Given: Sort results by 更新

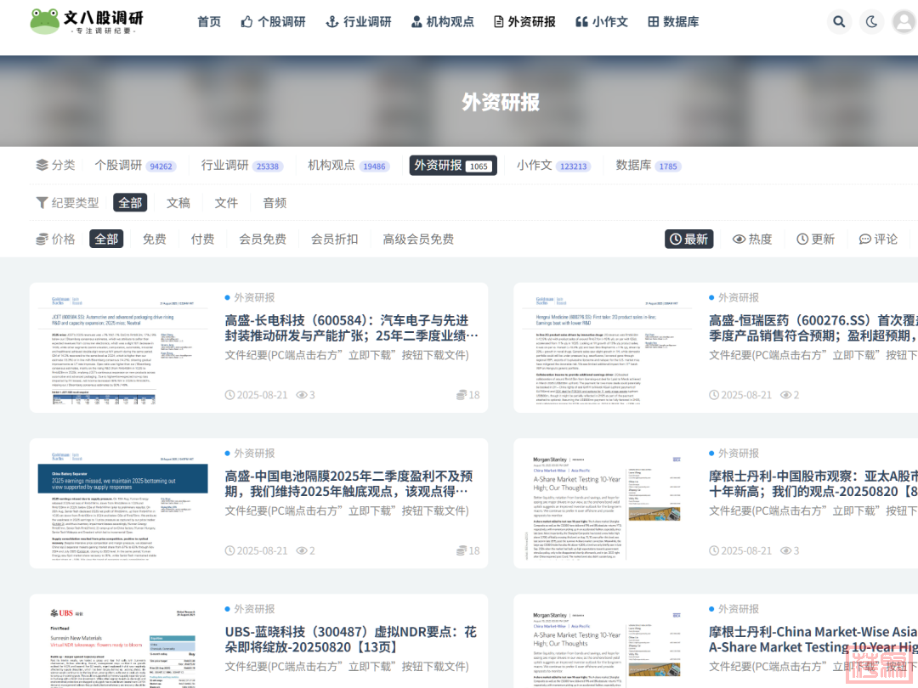Looking at the screenshot, I should click(x=815, y=240).
